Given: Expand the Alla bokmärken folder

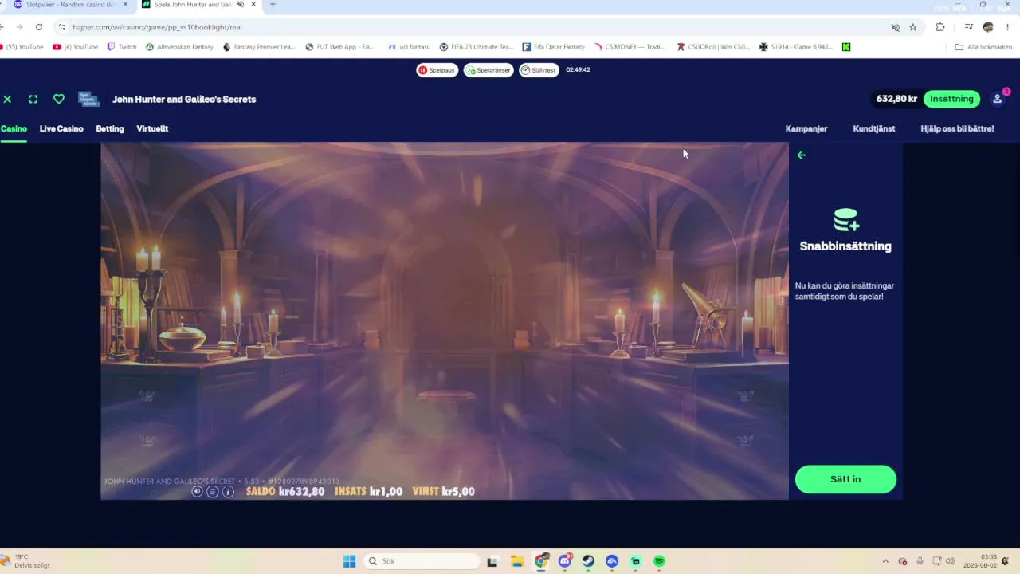Looking at the screenshot, I should tap(983, 47).
